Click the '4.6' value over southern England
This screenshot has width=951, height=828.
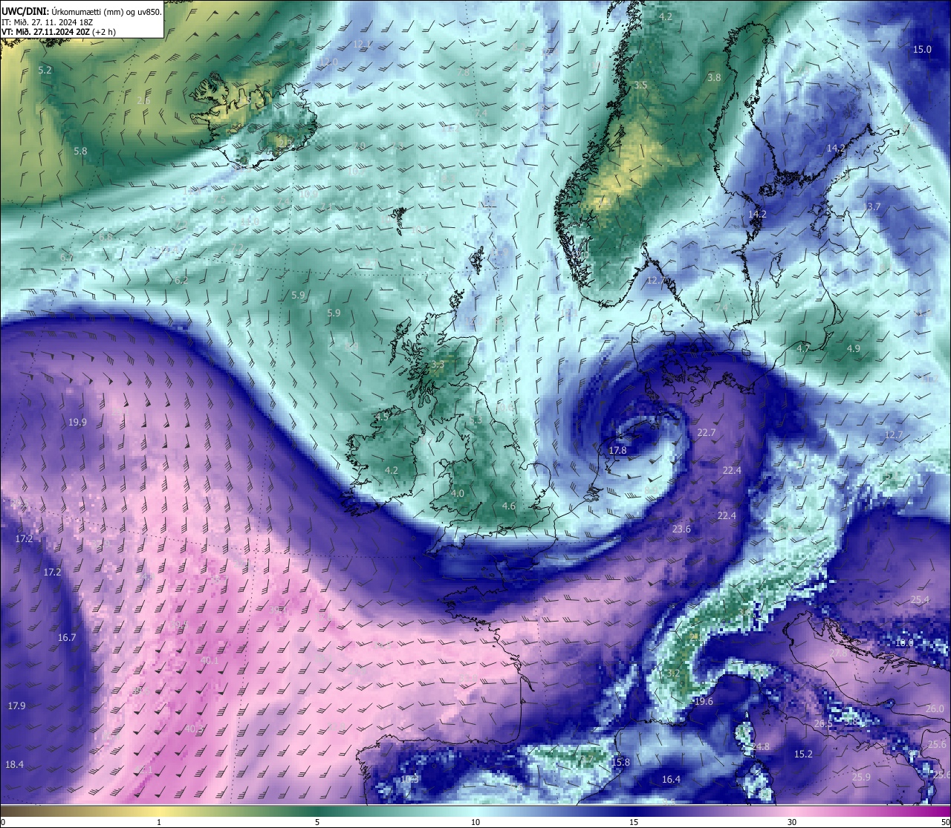pos(509,506)
